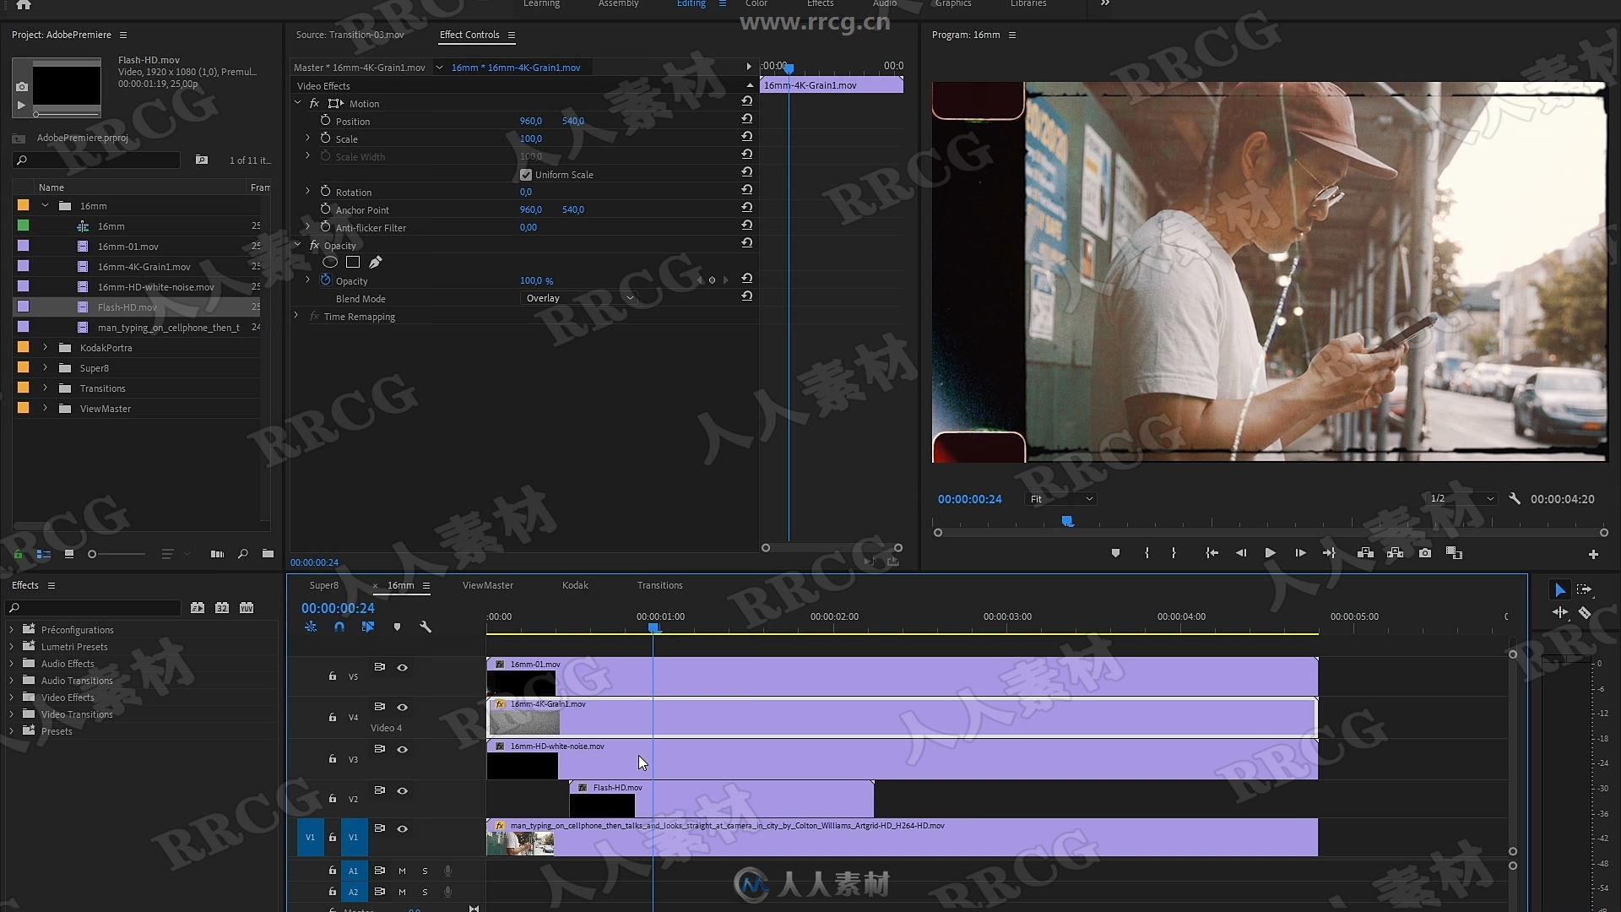Image resolution: width=1621 pixels, height=912 pixels.
Task: Select the Ripple Edit tool
Action: pos(1559,613)
